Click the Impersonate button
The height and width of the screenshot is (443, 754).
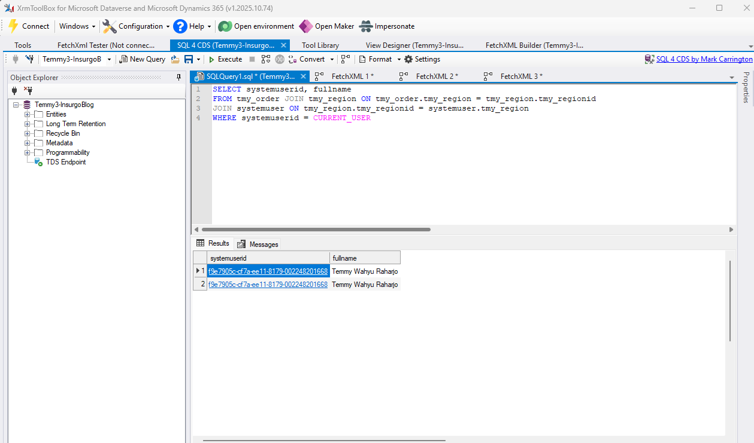[387, 26]
